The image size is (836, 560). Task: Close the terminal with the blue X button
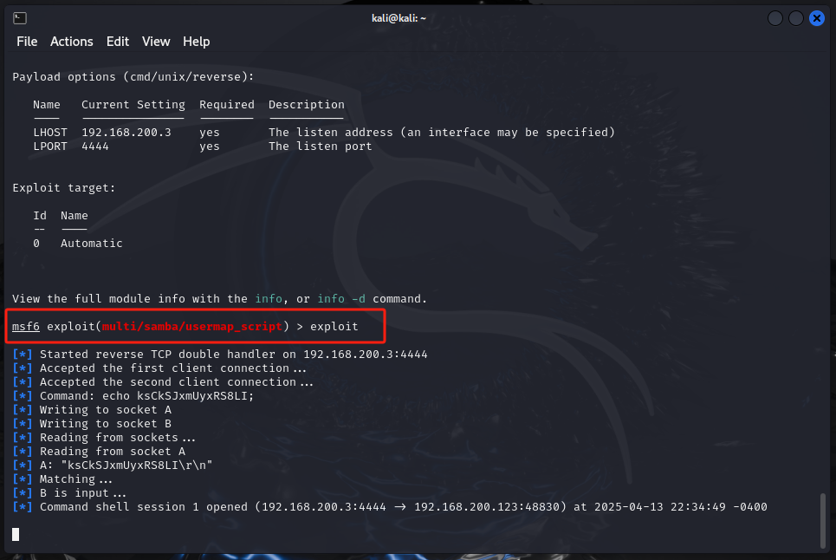pos(816,18)
